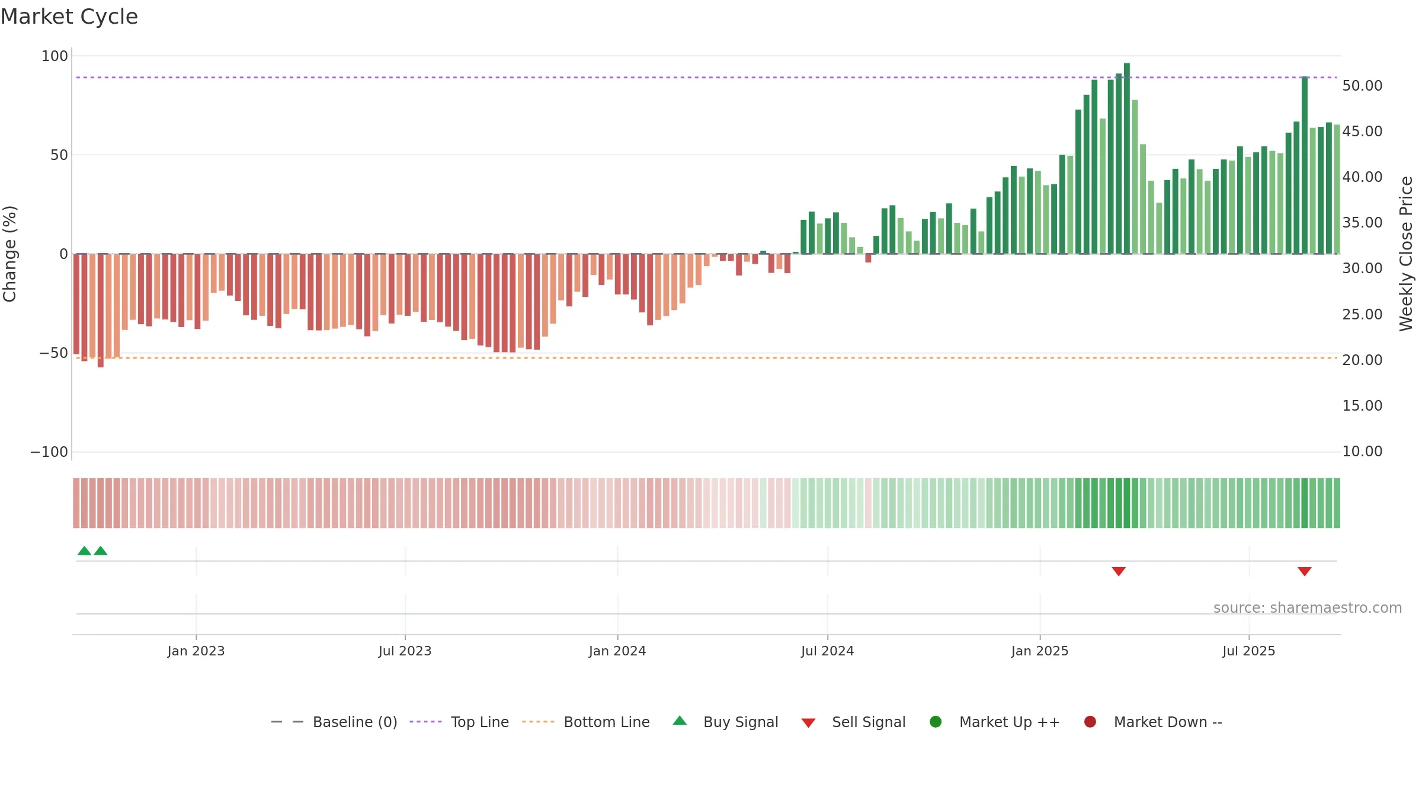Click the Weekly Close Price axis title
The image size is (1422, 800).
tap(1406, 254)
